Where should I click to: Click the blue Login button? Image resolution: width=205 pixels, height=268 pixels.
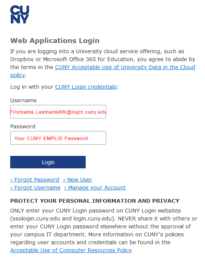(48, 162)
